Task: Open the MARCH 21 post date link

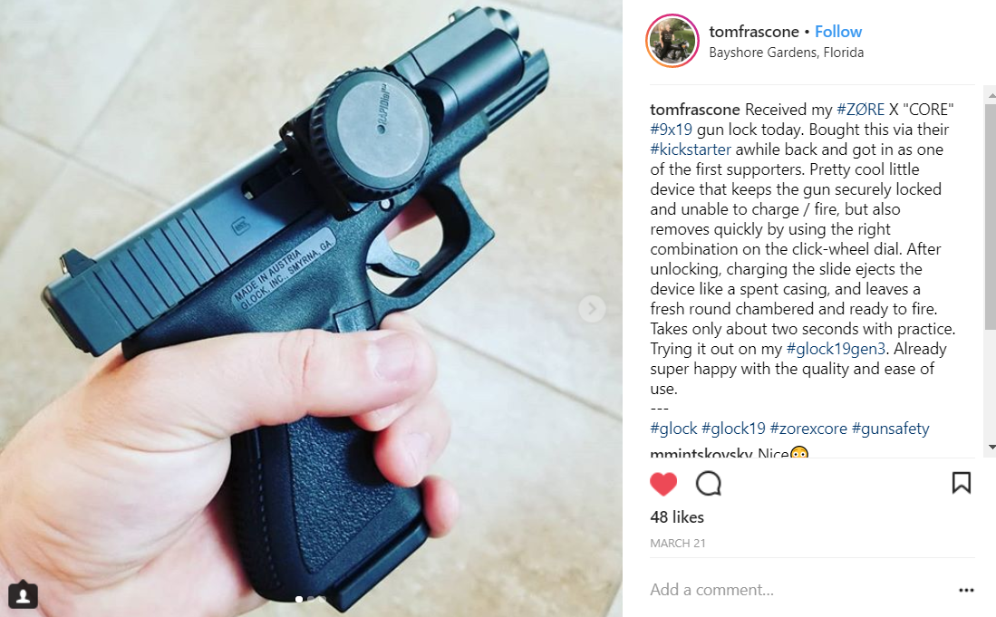Action: 677,544
